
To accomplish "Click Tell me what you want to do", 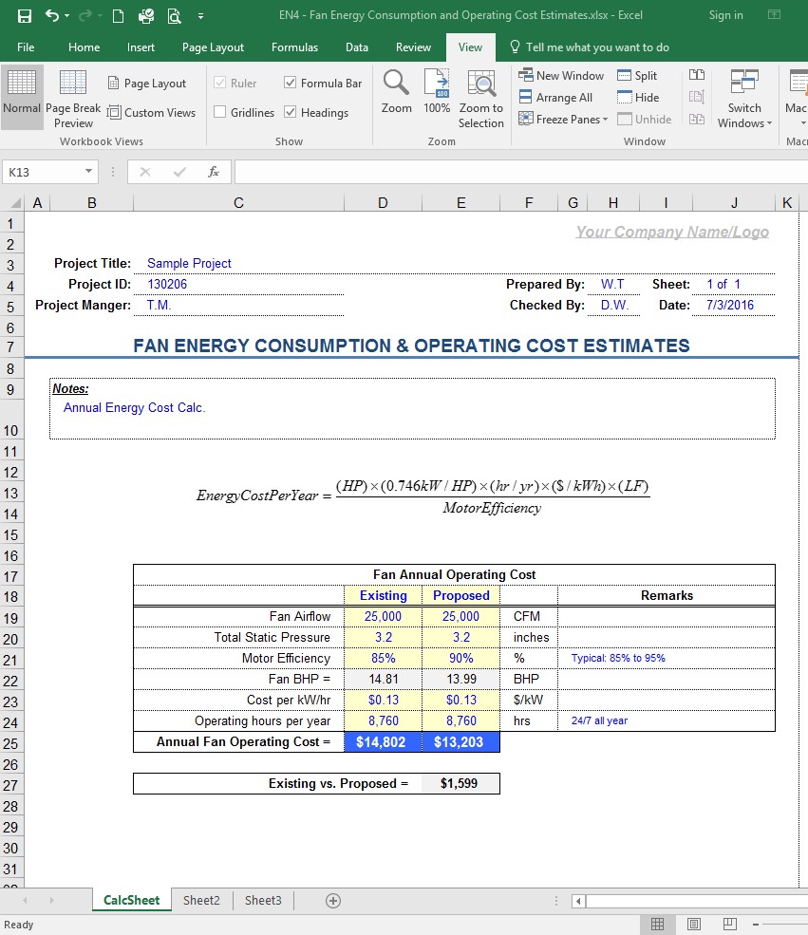I will coord(590,47).
